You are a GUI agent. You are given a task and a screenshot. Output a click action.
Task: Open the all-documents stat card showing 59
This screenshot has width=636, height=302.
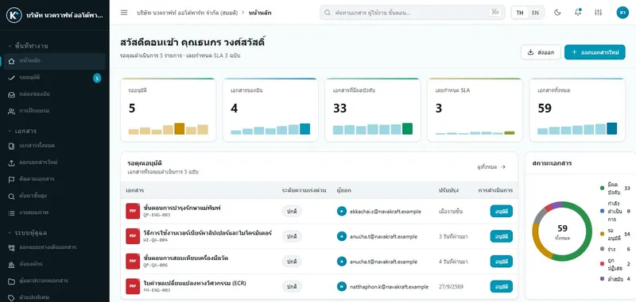577,110
